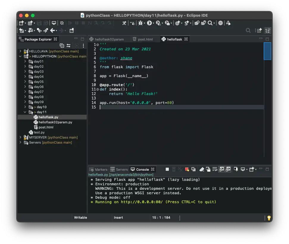The image size is (289, 244).
Task: Expand the MYSERVER project
Action: [x=20, y=137]
